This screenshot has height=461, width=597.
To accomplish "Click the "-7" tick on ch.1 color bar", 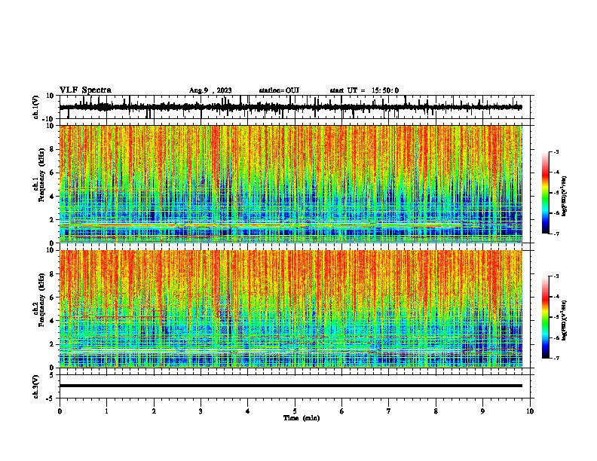I will [x=556, y=234].
